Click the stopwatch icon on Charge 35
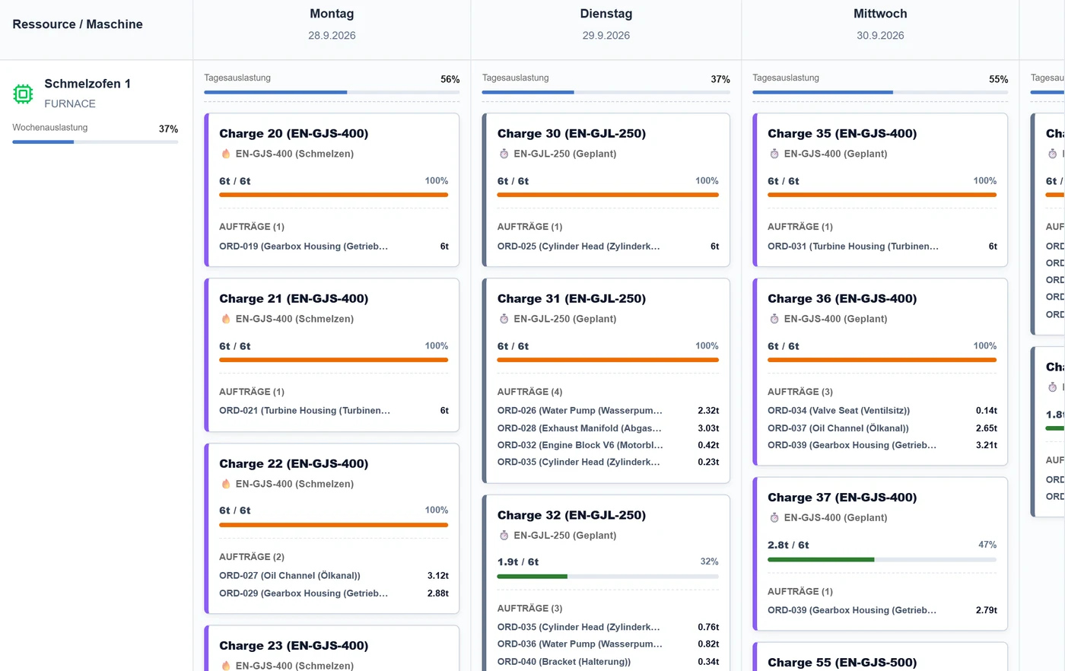The height and width of the screenshot is (671, 1065). click(774, 154)
